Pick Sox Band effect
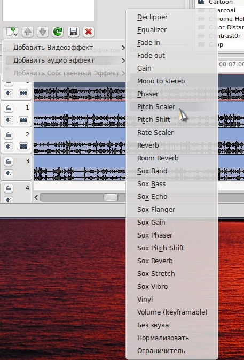The image size is (244, 360). (172, 171)
